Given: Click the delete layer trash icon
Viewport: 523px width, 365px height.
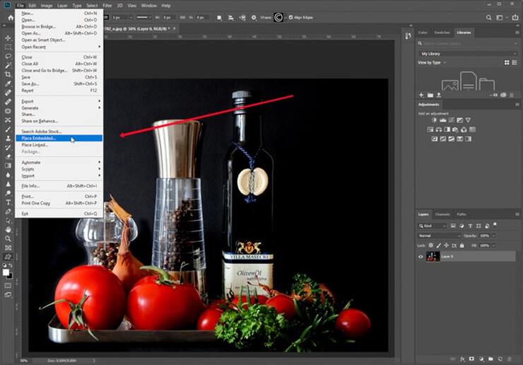Looking at the screenshot, I should pyautogui.click(x=510, y=359).
